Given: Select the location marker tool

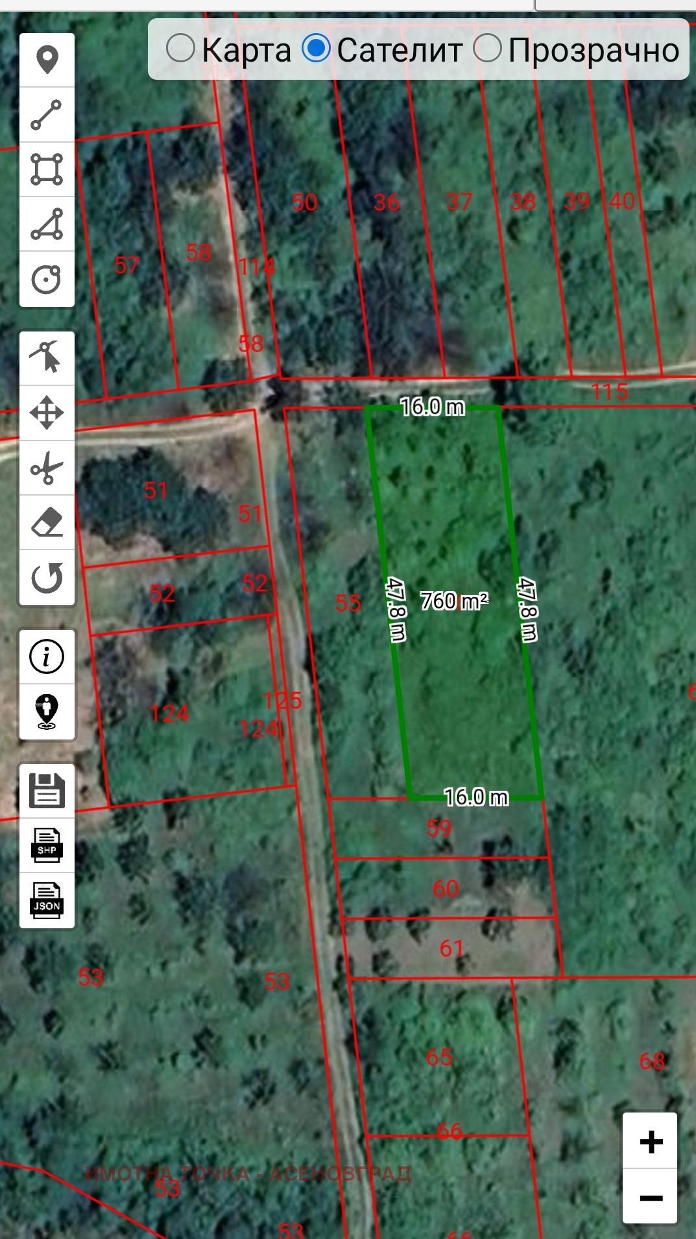Looking at the screenshot, I should [x=47, y=60].
